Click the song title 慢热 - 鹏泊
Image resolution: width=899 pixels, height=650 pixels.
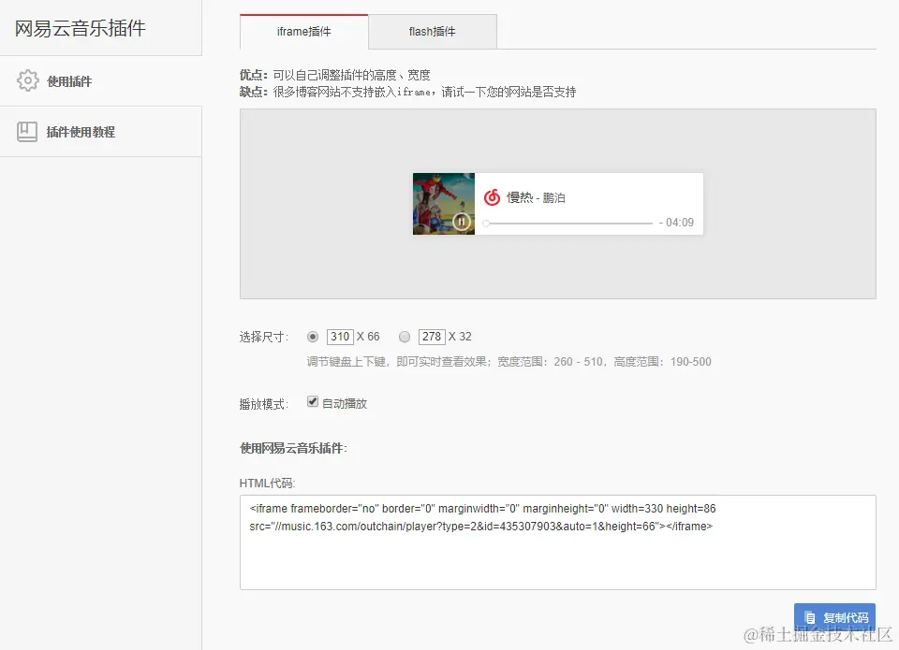536,197
